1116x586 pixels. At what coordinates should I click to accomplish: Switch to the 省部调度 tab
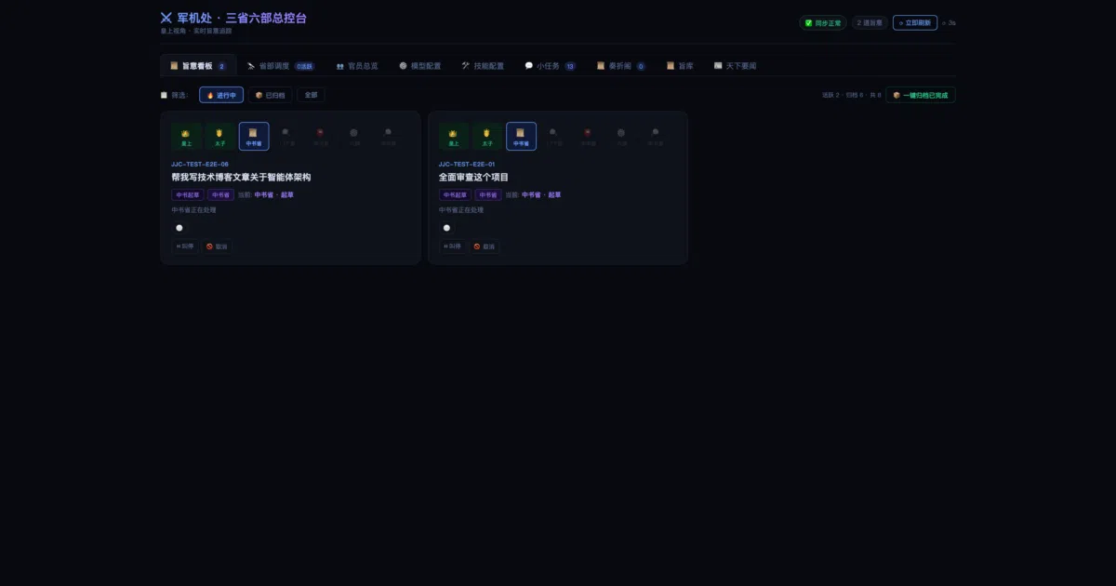280,66
